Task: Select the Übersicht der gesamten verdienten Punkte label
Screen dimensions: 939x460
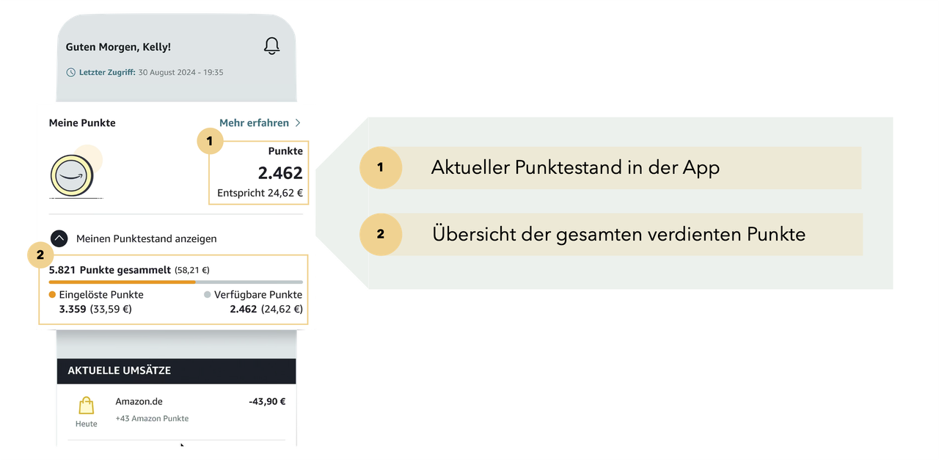Action: (x=618, y=235)
